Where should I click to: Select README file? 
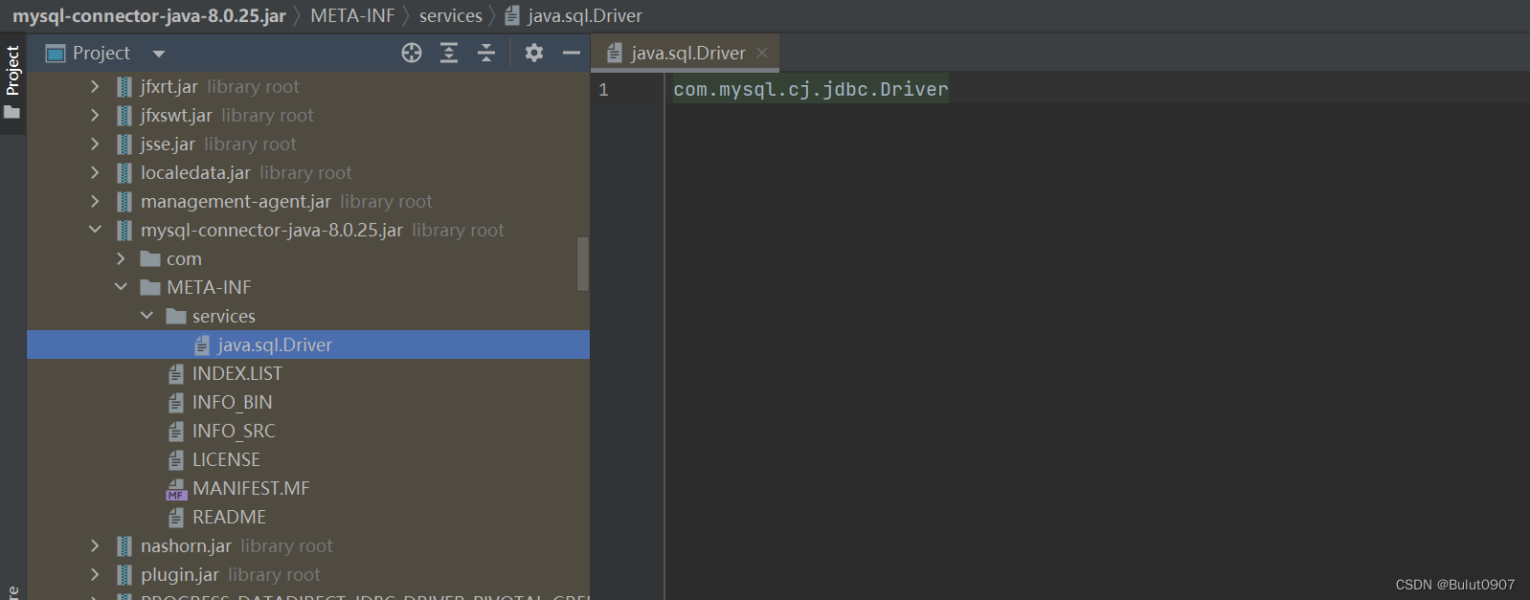(230, 517)
